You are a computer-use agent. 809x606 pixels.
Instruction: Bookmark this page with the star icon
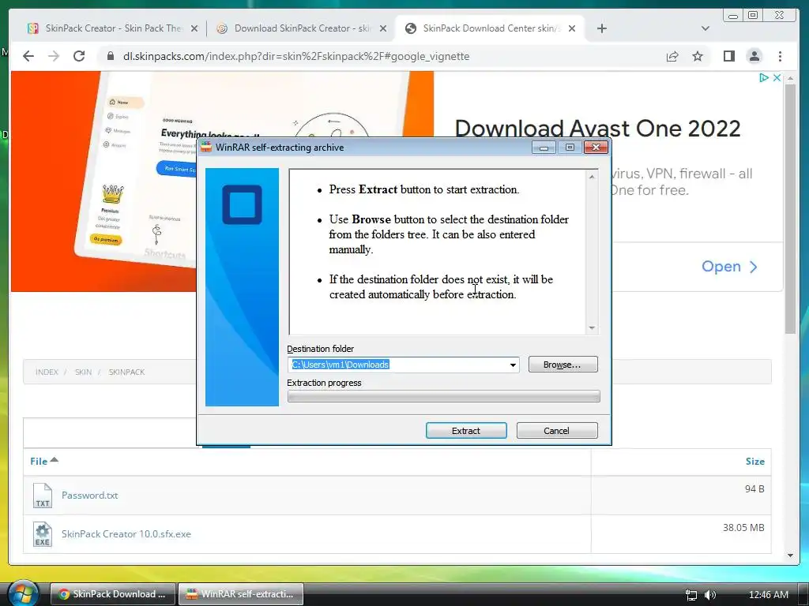pos(698,56)
